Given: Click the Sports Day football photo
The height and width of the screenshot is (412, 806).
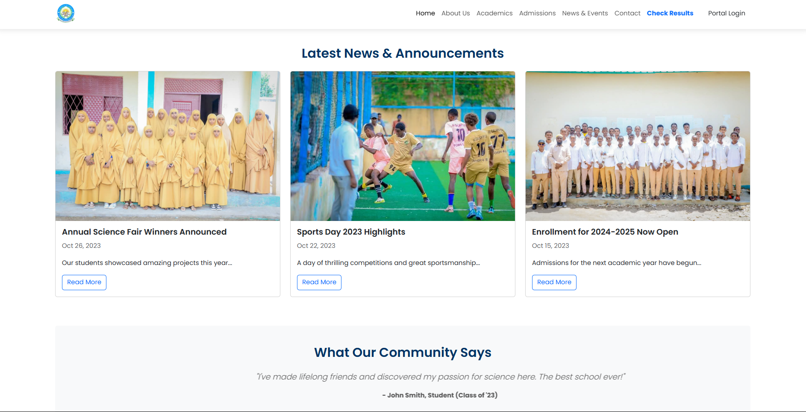Looking at the screenshot, I should tap(403, 146).
